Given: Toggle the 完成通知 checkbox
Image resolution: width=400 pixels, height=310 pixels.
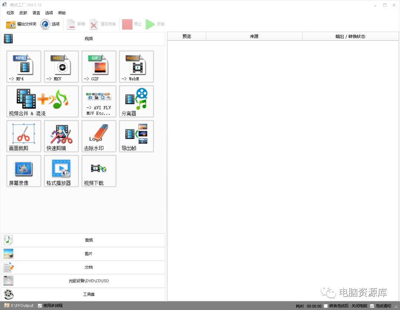Looking at the screenshot, I should pyautogui.click(x=372, y=306).
